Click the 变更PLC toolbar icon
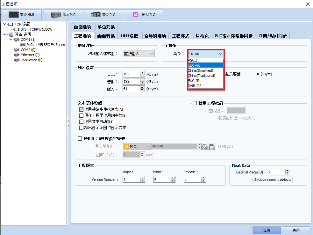 pos(96,15)
